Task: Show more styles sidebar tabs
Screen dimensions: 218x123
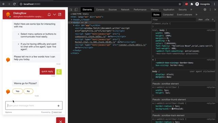Action: click(196, 14)
